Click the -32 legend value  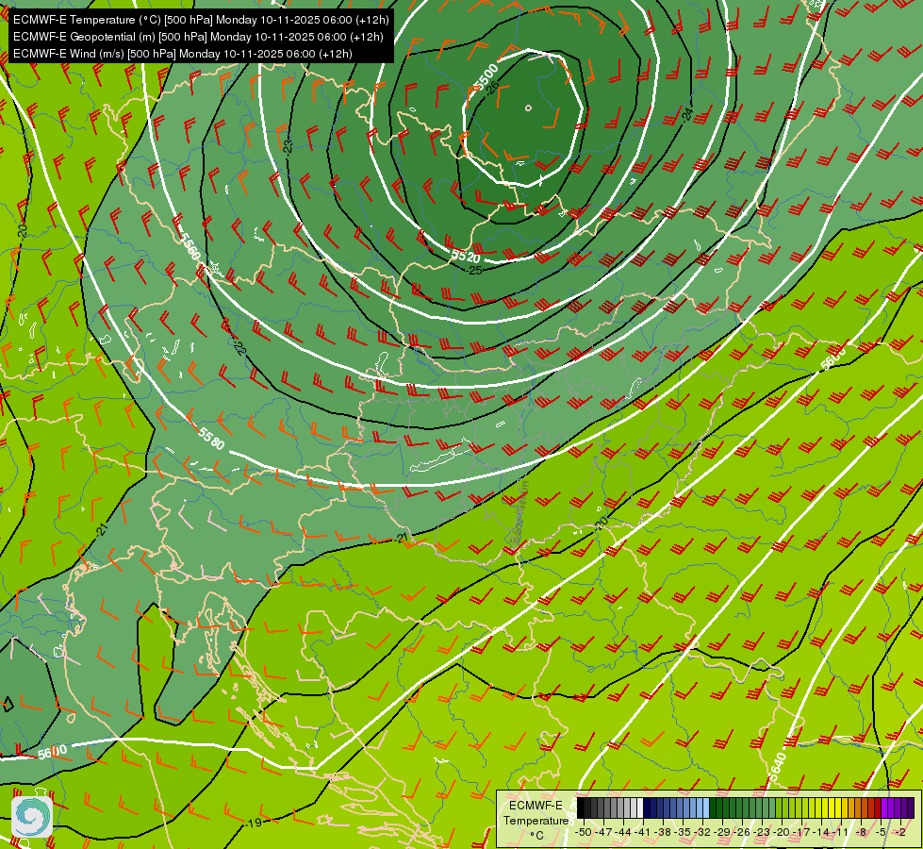click(x=702, y=832)
